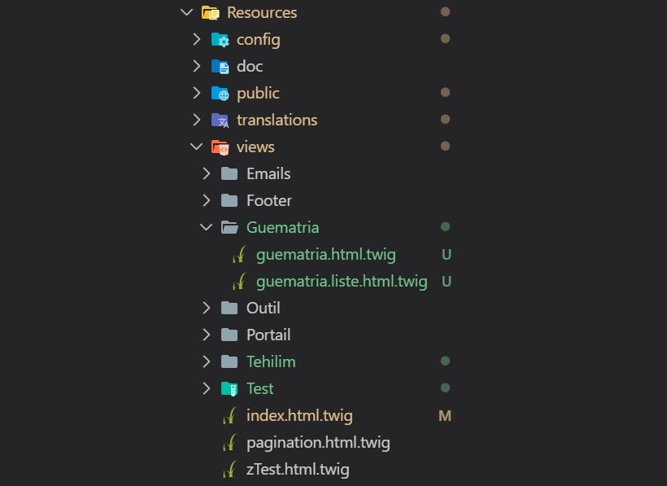The image size is (667, 486).
Task: Collapse the Resources folder chevron
Action: pos(187,12)
